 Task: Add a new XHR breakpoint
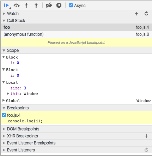(146, 136)
